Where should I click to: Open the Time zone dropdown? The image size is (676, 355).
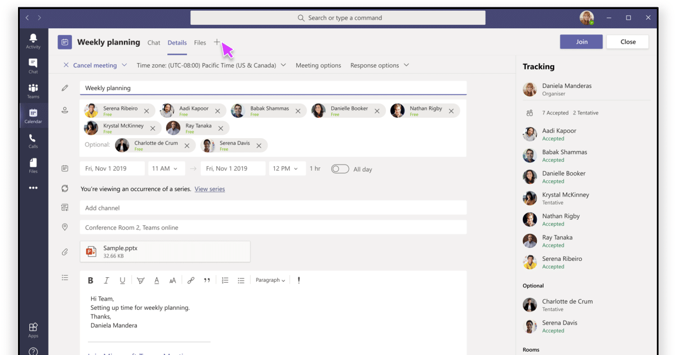coord(212,65)
